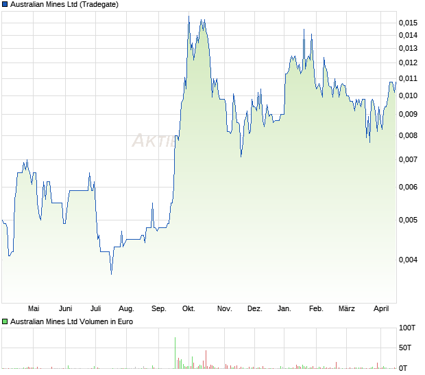Image resolution: width=425 pixels, height=375 pixels.
Task: Click the 0,011 price axis value
Action: click(408, 79)
